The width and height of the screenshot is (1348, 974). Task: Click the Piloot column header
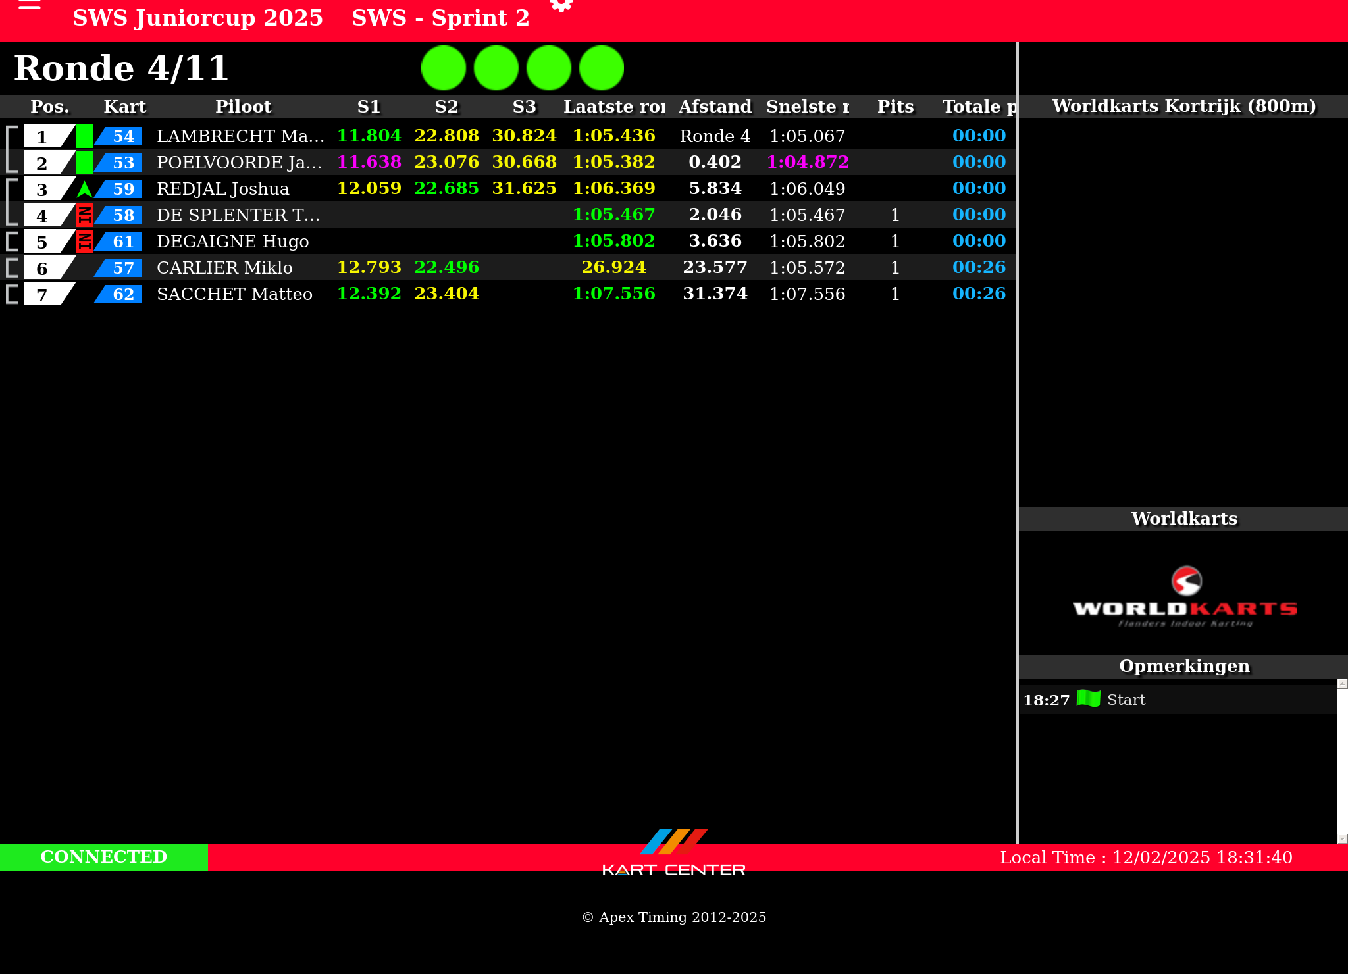click(243, 107)
